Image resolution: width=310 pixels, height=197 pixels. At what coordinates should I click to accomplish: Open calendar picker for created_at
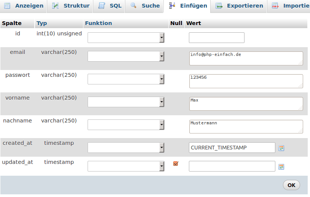pos(281,148)
